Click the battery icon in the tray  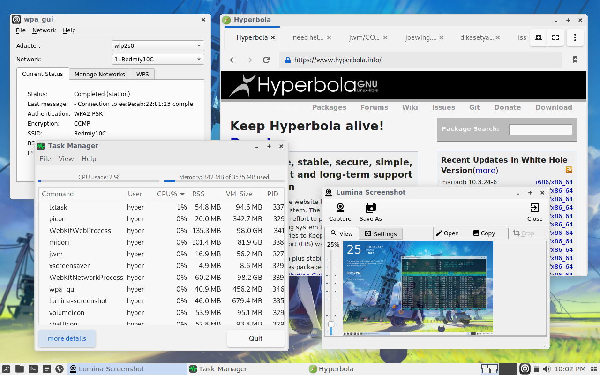pos(537,369)
